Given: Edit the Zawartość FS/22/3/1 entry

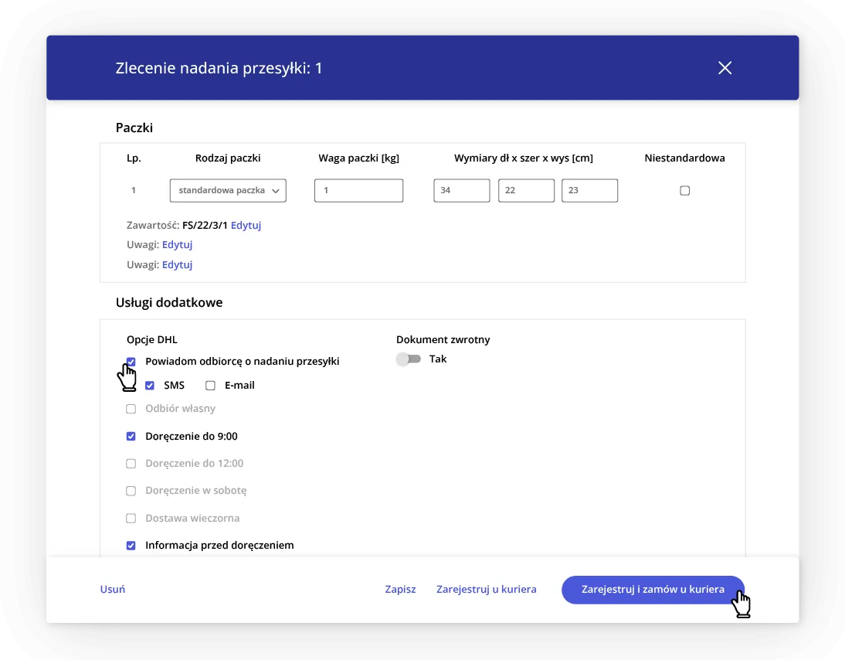Looking at the screenshot, I should [x=246, y=225].
